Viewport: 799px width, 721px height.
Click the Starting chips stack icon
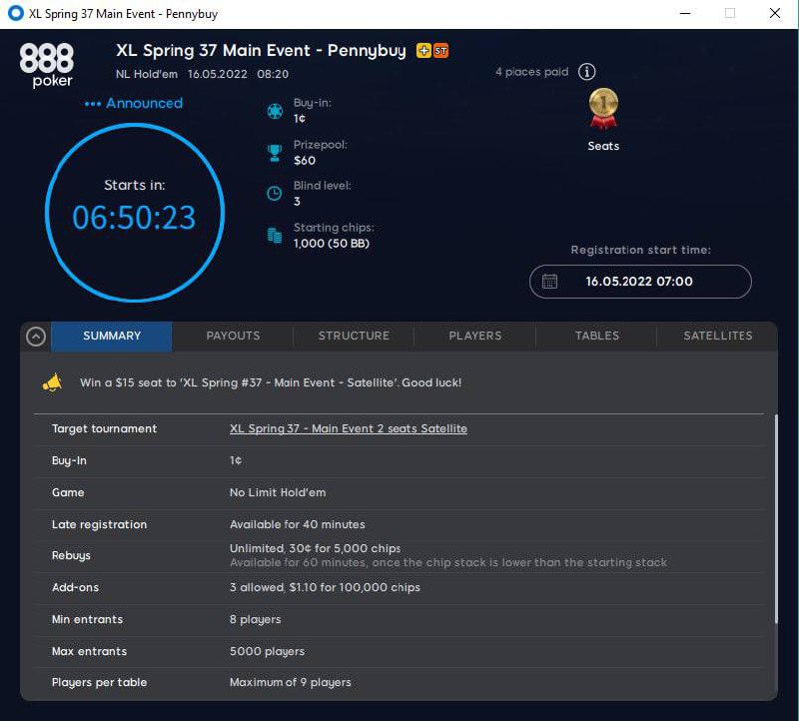tap(275, 236)
